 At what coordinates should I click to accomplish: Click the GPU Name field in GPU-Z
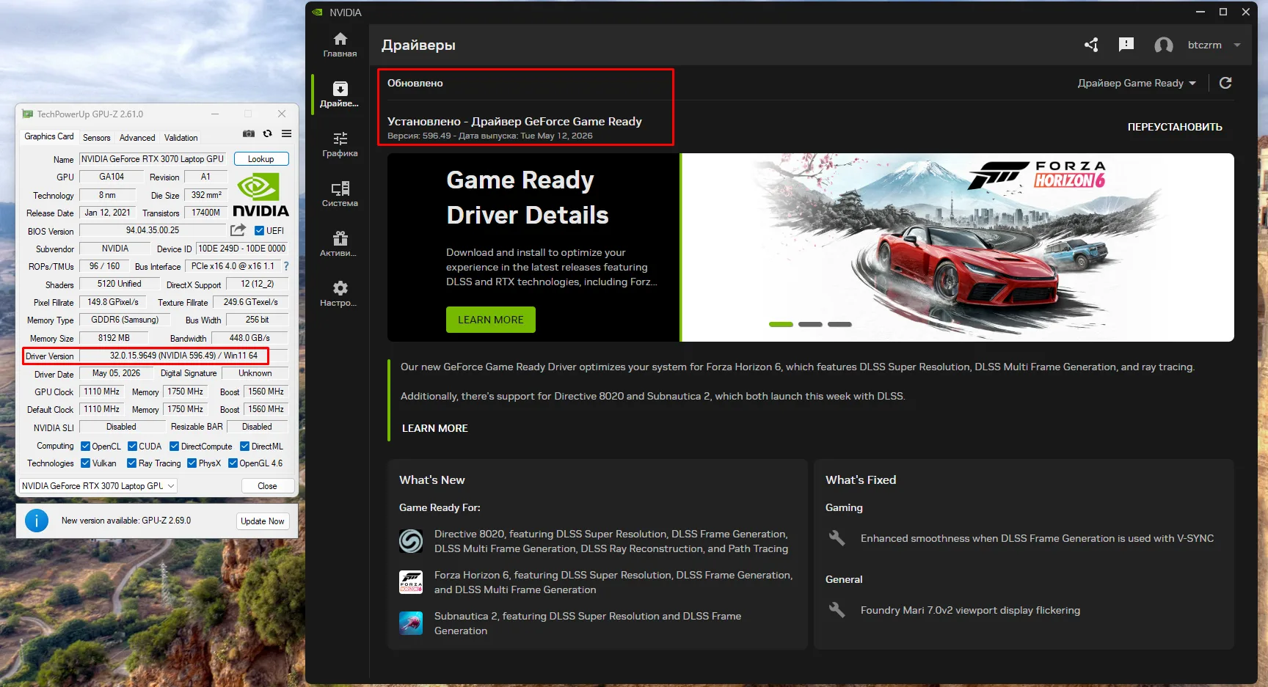pyautogui.click(x=153, y=159)
